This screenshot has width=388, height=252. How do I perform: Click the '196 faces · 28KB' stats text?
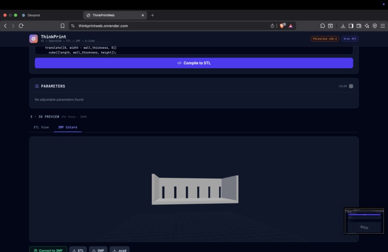[74, 117]
